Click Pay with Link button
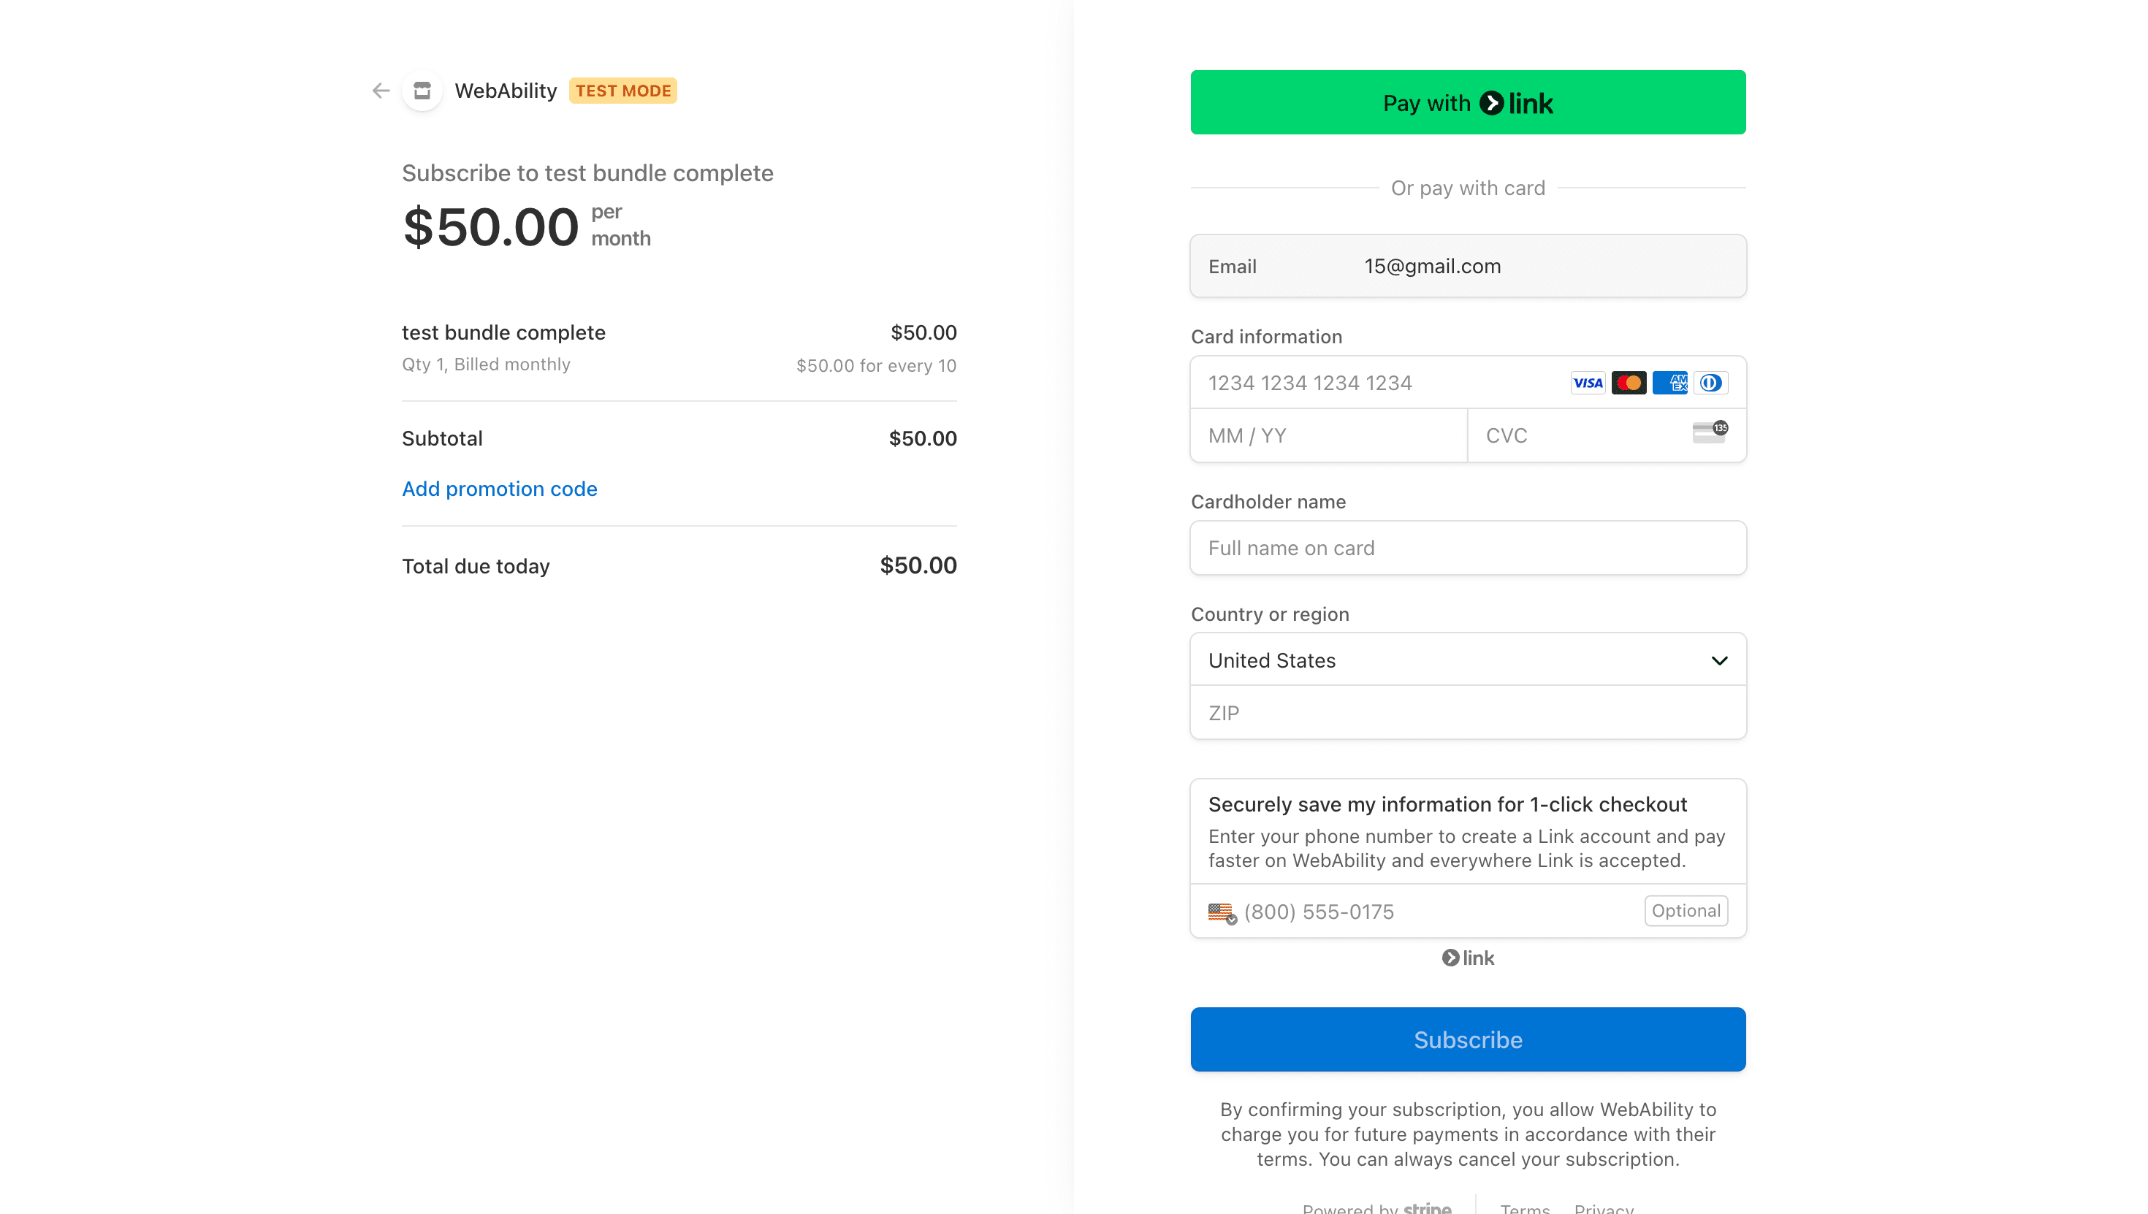The image size is (2148, 1214). click(1468, 103)
